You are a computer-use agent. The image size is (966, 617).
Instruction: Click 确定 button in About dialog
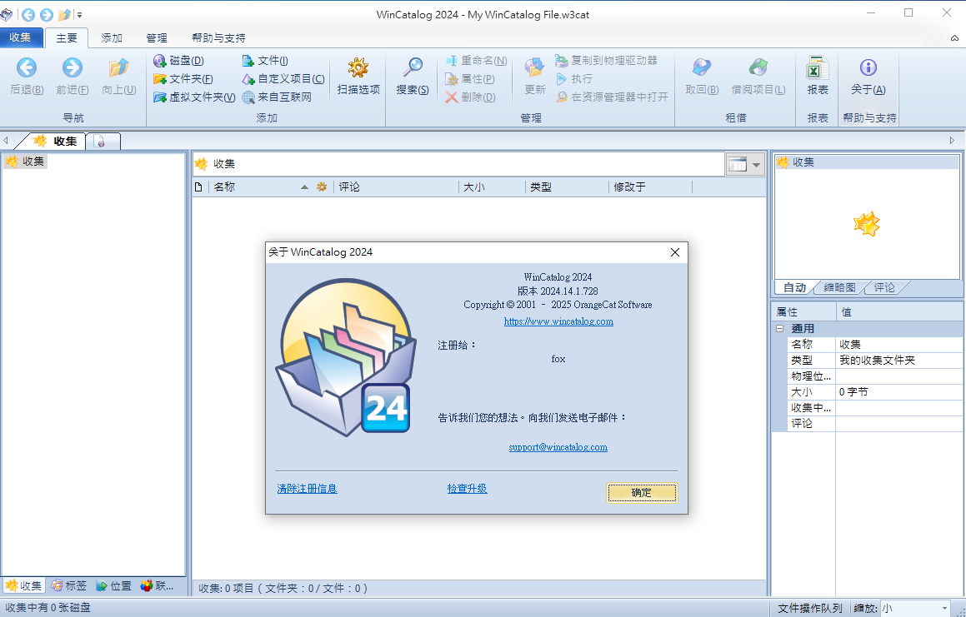point(641,493)
